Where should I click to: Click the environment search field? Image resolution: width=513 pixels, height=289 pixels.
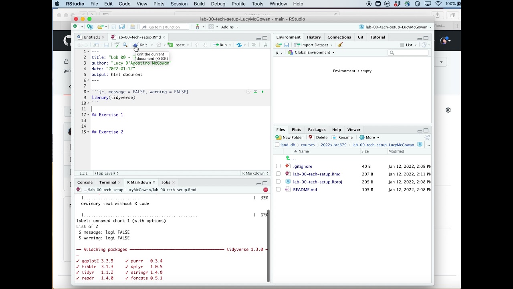click(408, 53)
